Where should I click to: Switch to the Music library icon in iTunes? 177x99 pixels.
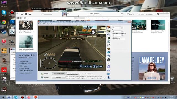[18, 18]
